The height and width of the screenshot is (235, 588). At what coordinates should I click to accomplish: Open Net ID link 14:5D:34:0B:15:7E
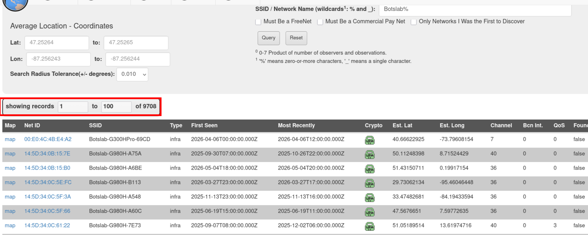pyautogui.click(x=47, y=154)
